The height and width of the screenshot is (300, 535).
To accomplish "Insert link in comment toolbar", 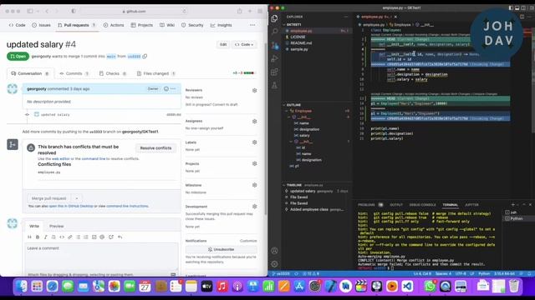I will click(x=70, y=237).
